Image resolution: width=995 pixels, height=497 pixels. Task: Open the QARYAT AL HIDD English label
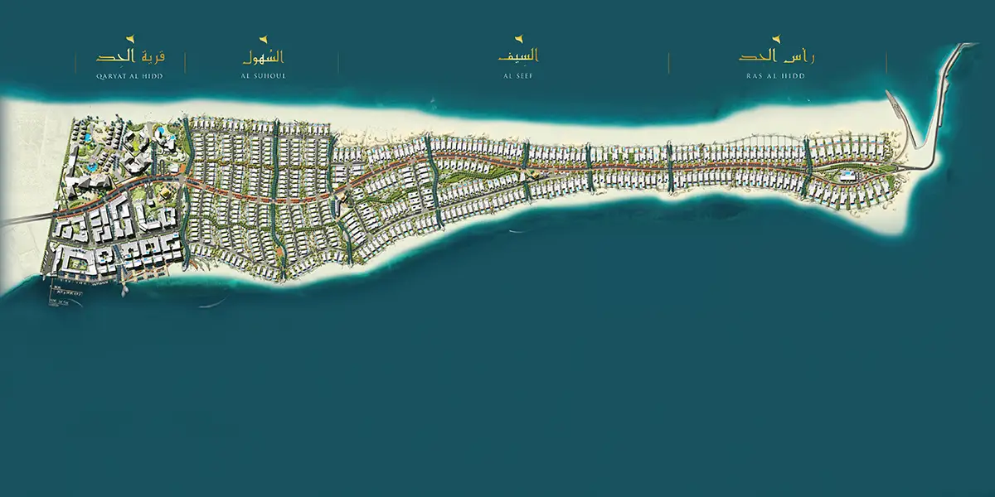[x=129, y=75]
